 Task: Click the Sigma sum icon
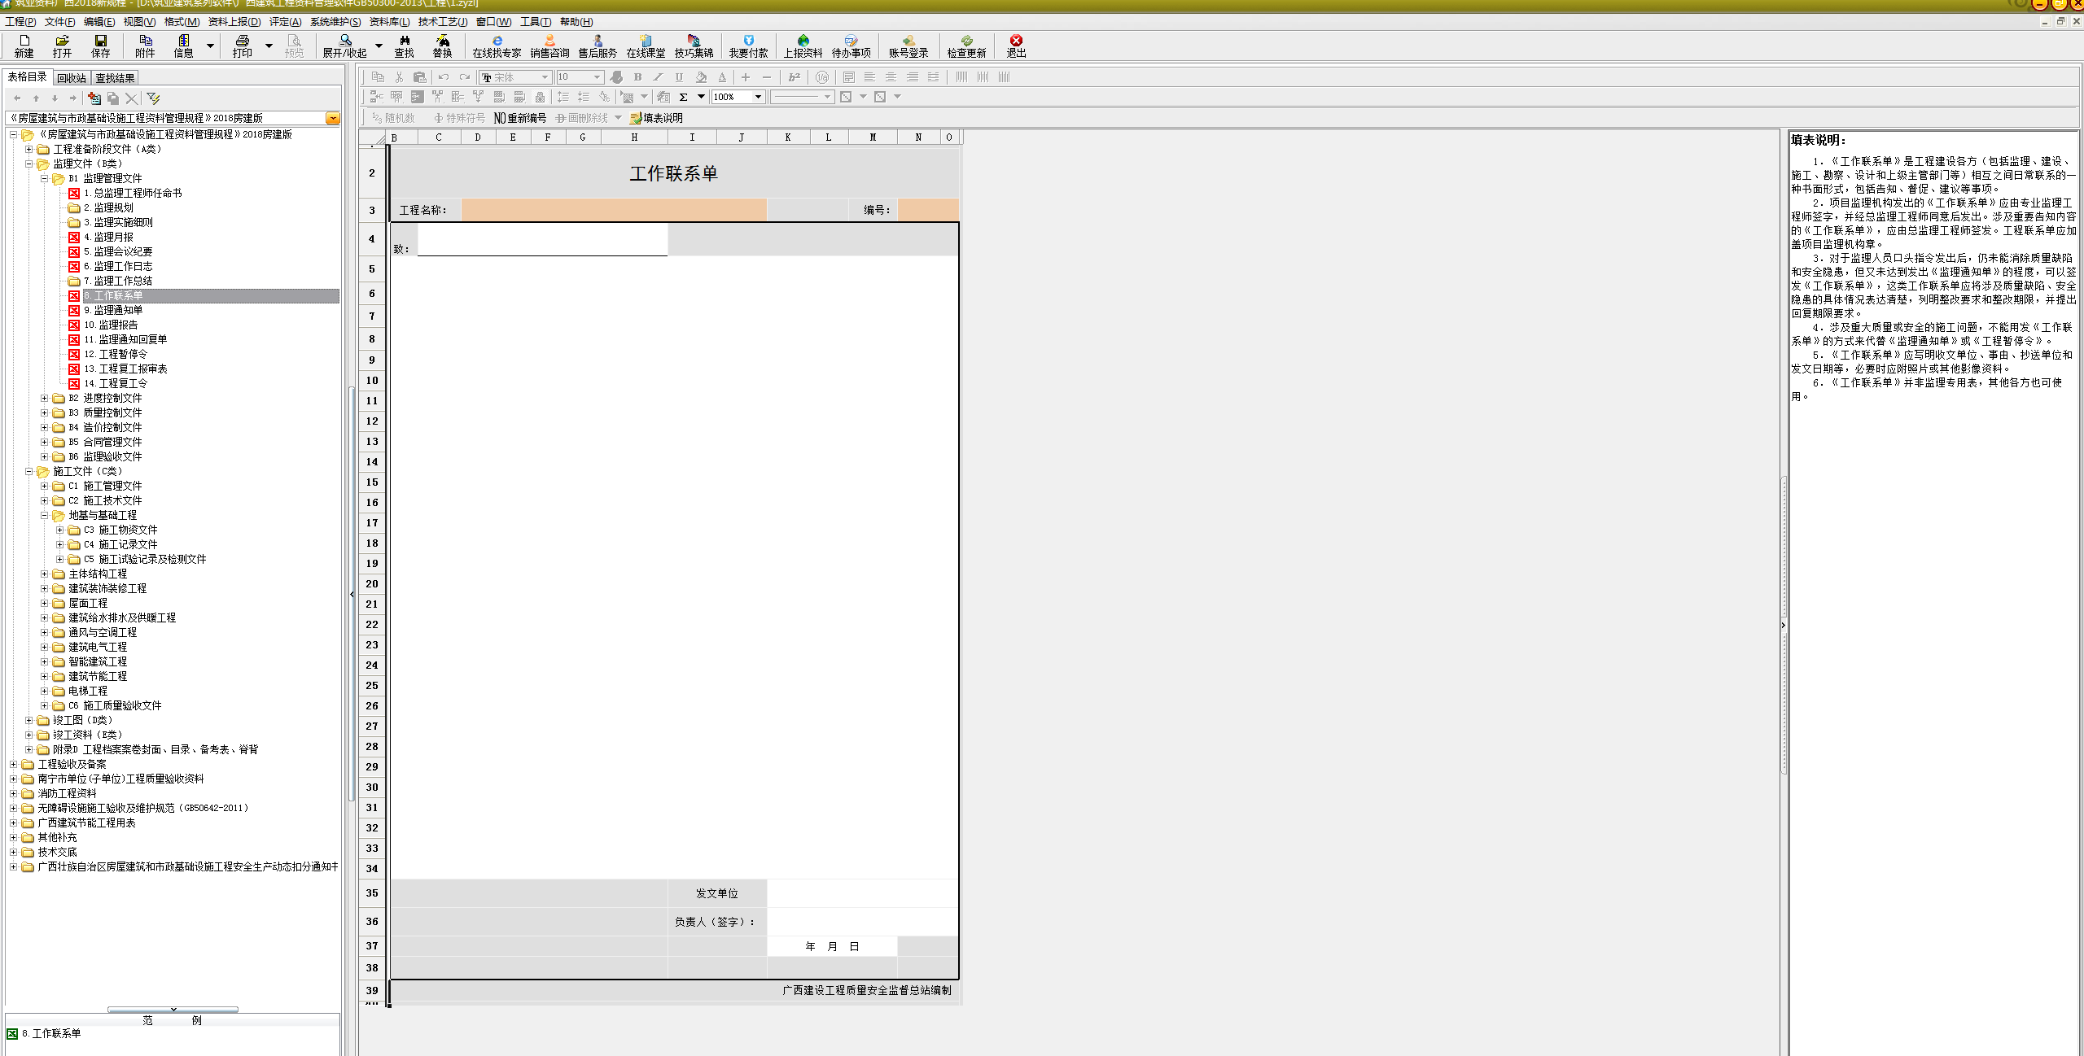[683, 97]
